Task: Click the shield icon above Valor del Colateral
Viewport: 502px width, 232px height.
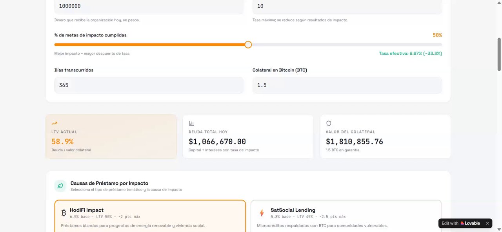Action: point(329,123)
